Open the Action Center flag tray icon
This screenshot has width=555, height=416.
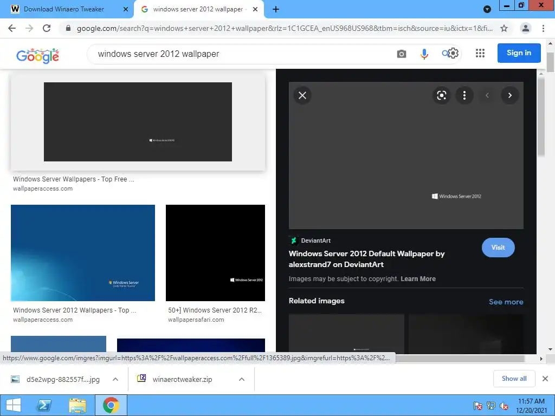click(x=478, y=406)
